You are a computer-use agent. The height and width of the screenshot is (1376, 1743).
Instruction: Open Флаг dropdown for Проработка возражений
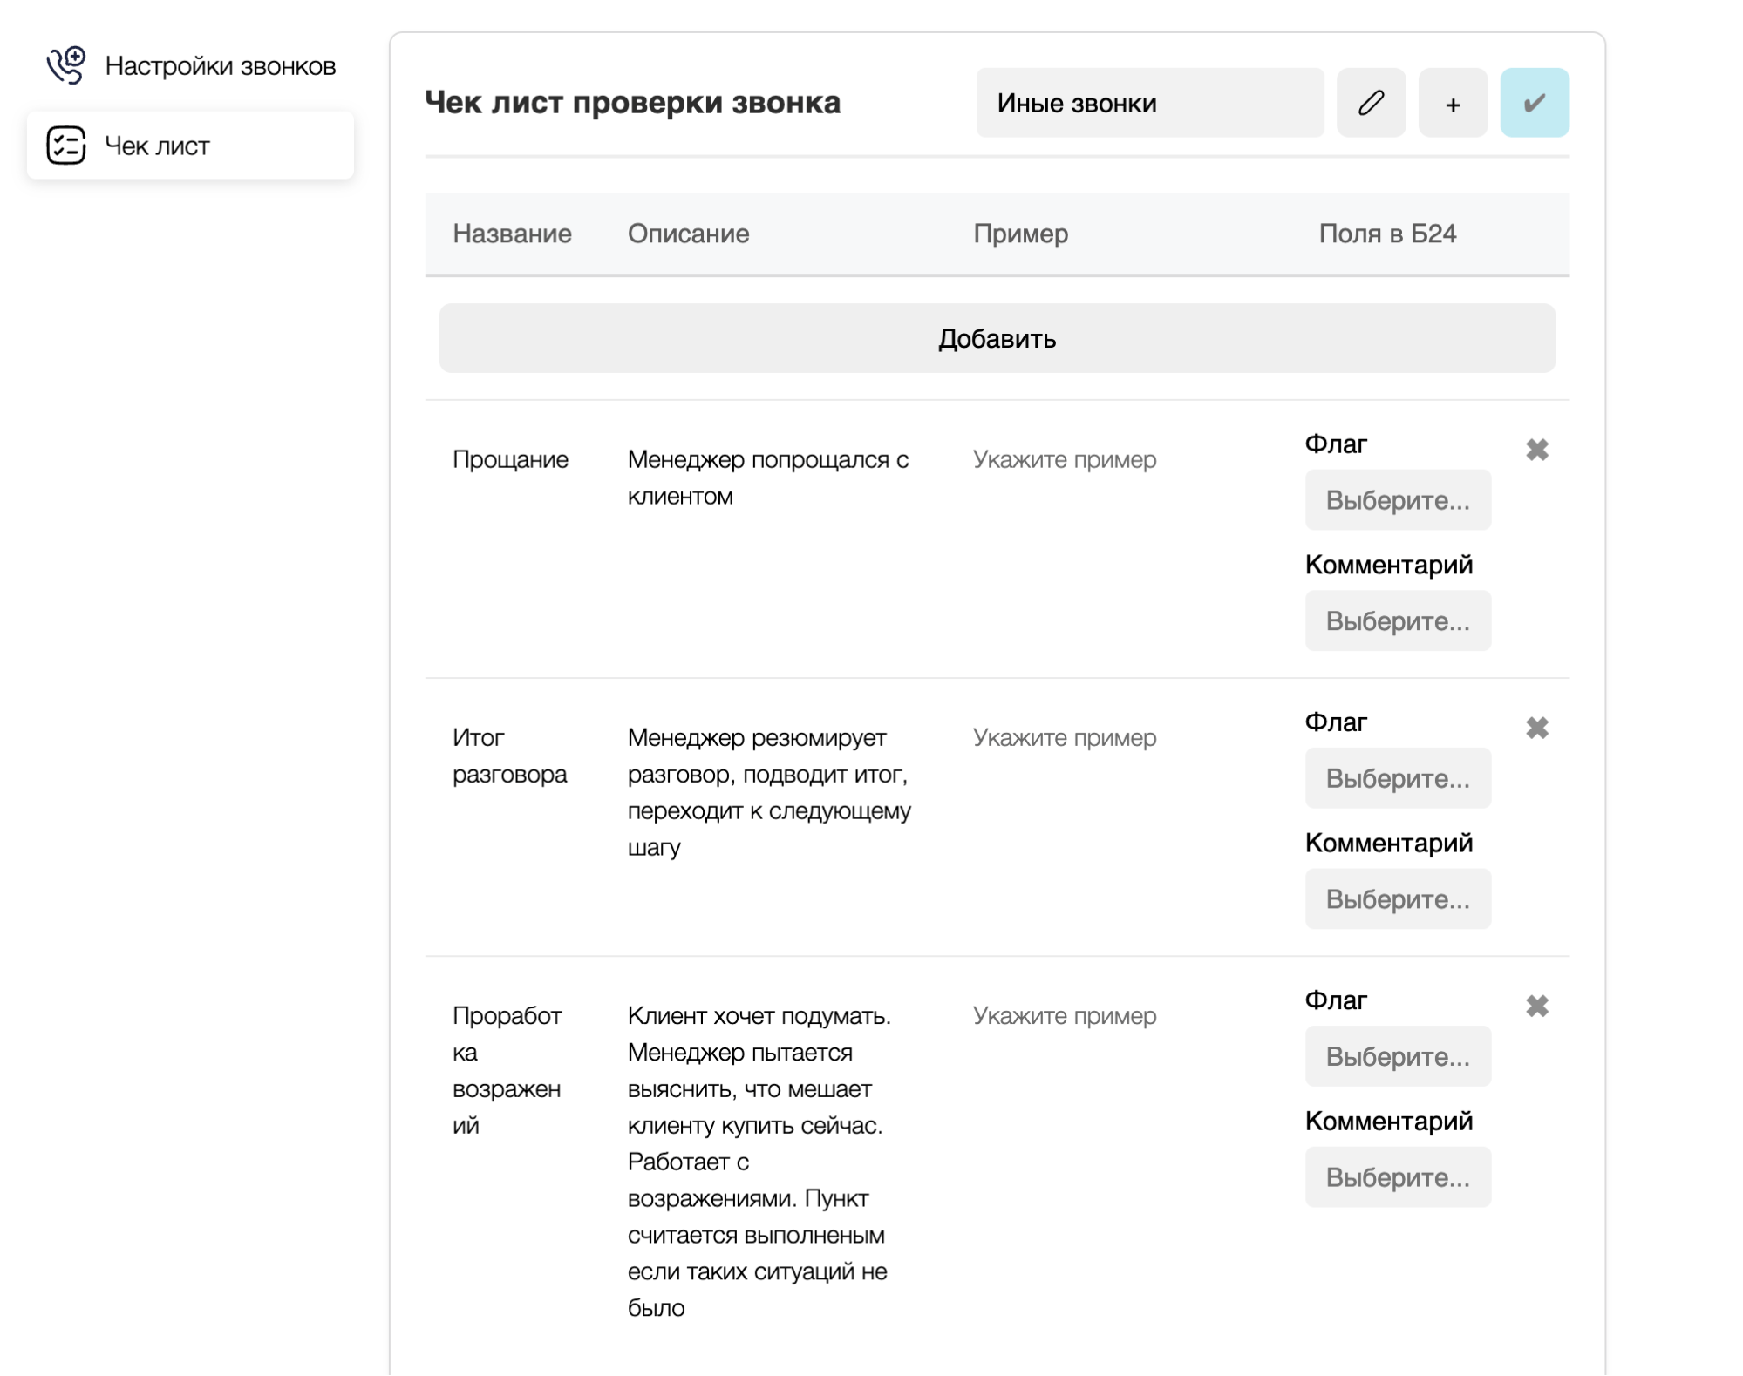point(1397,1056)
